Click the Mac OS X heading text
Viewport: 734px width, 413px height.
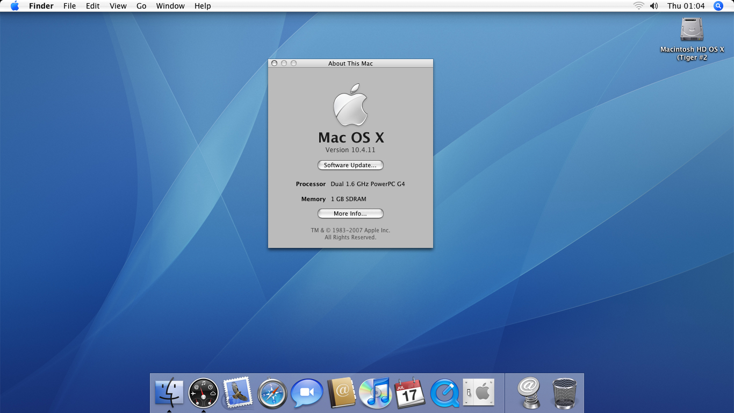351,137
